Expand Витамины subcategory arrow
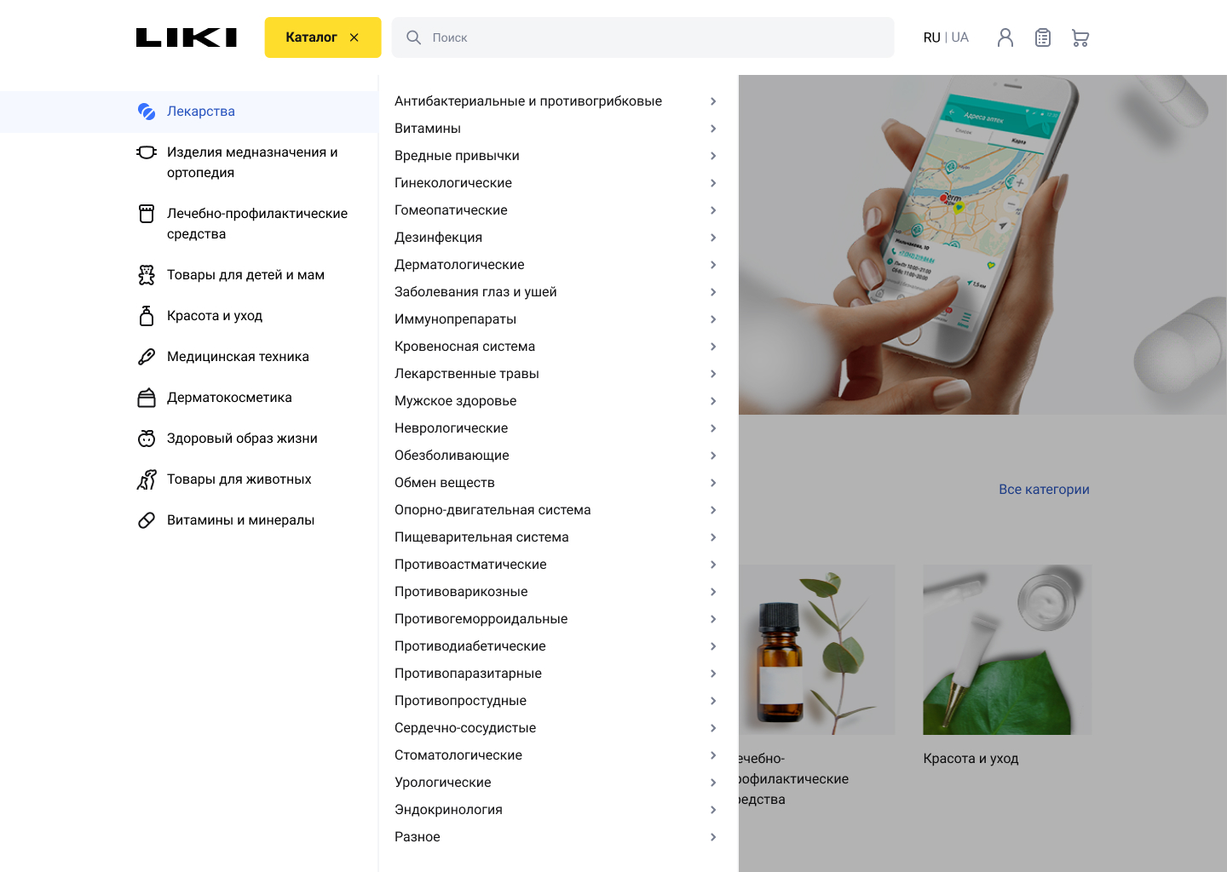This screenshot has width=1227, height=872. 713,129
